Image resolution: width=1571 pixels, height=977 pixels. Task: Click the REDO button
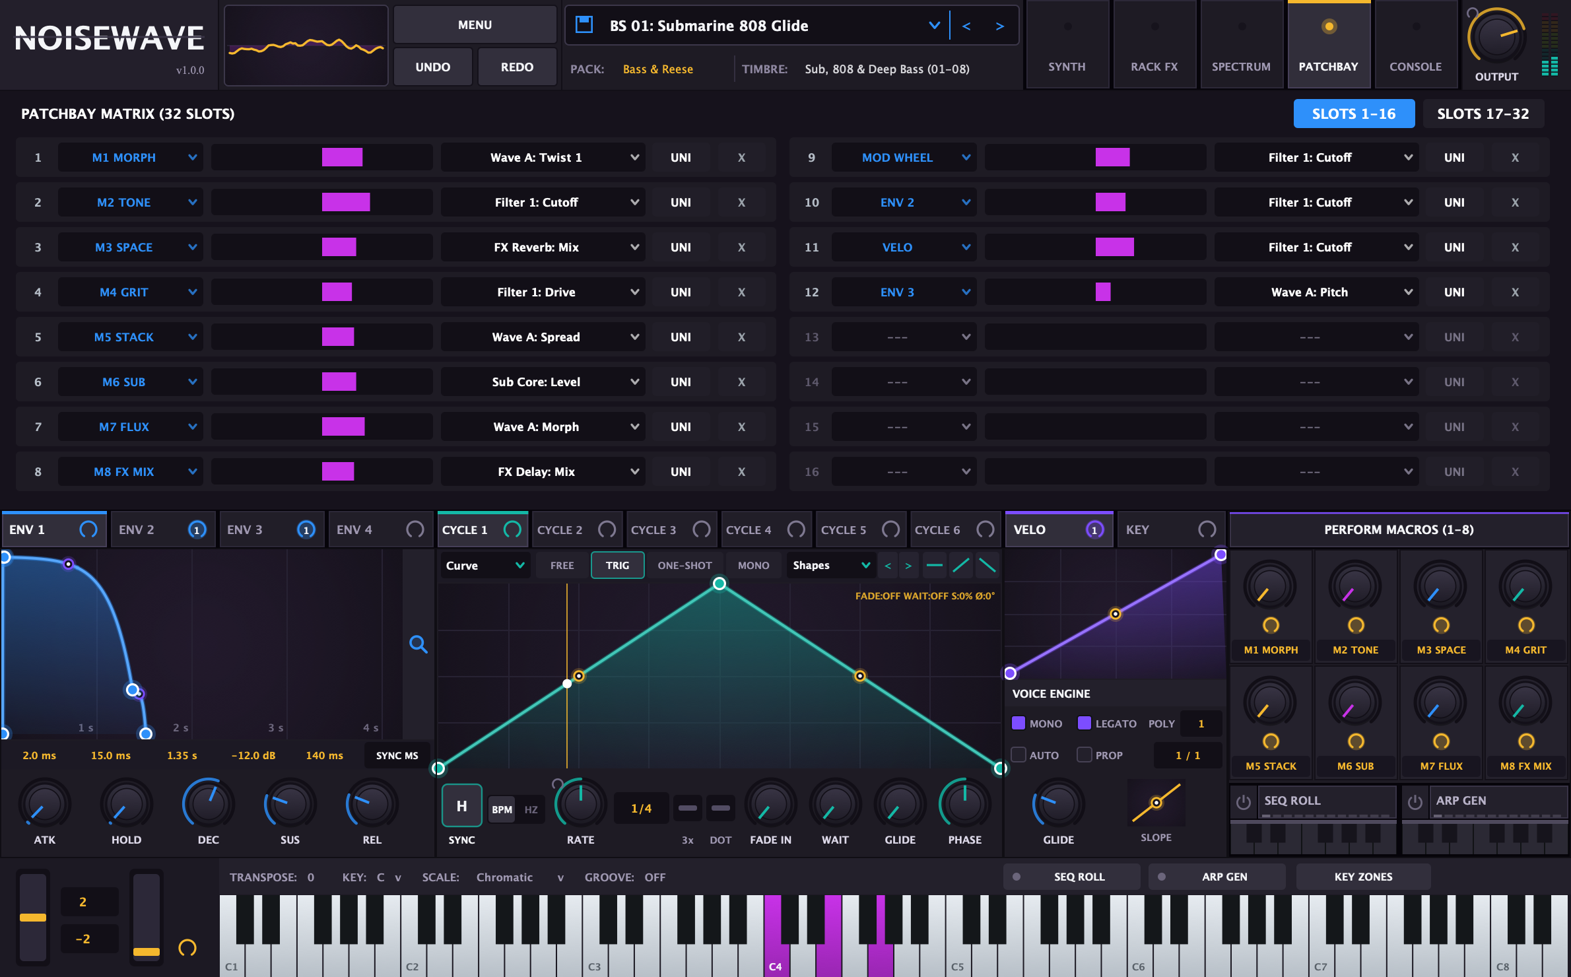click(x=517, y=67)
